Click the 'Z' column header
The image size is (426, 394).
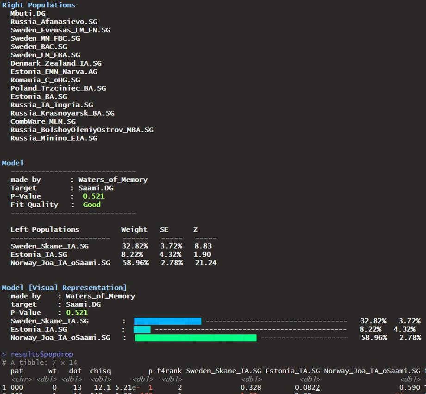(195, 229)
